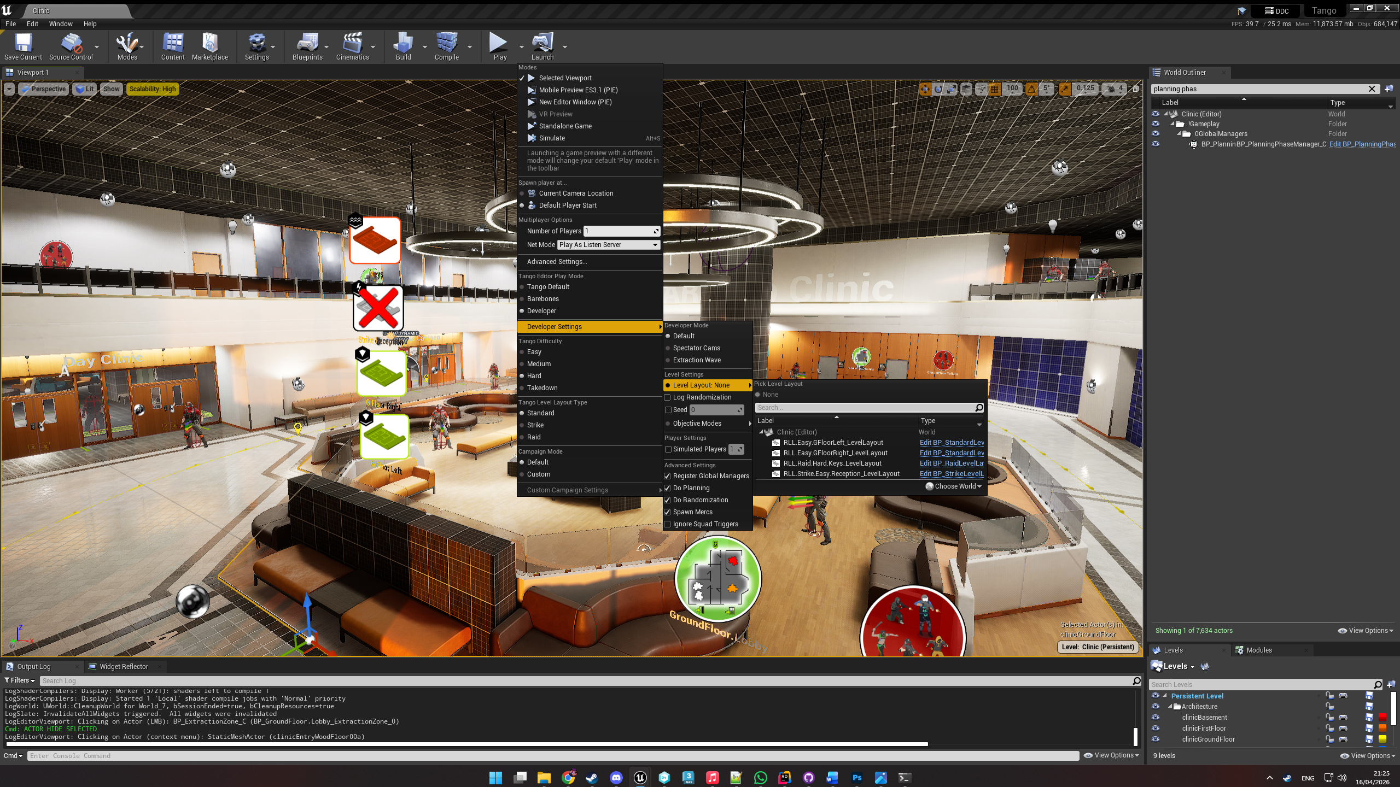Click the summon world settings icon beside Levels

1204,666
